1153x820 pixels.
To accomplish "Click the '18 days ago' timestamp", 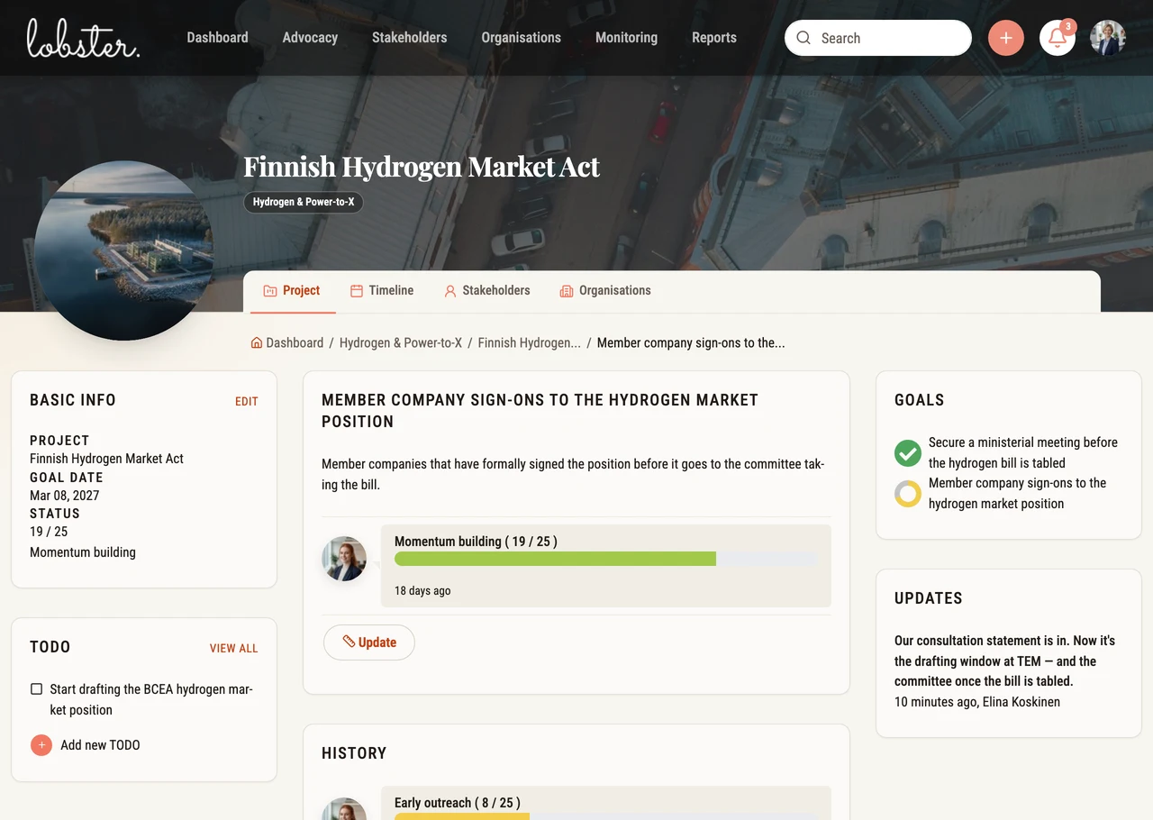I will click(422, 591).
